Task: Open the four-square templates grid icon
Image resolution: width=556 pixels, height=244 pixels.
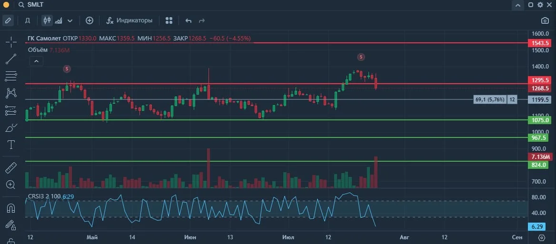Action: click(x=169, y=20)
